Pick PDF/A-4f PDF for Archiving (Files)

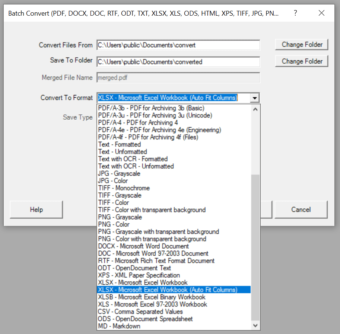174,137
